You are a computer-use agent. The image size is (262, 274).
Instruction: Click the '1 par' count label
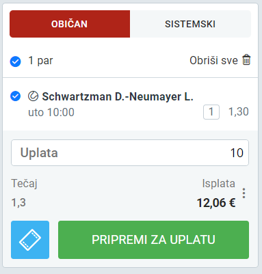(40, 61)
